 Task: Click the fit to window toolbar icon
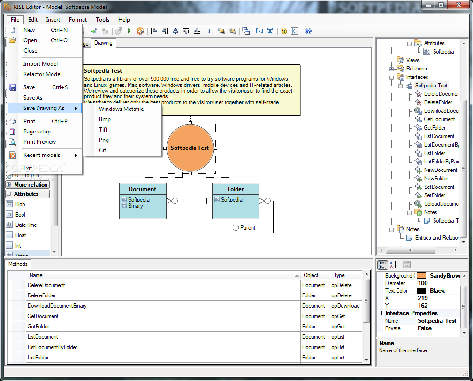295,31
